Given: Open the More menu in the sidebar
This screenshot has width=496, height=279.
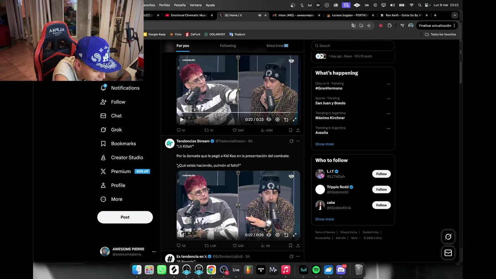Looking at the screenshot, I should (111, 199).
